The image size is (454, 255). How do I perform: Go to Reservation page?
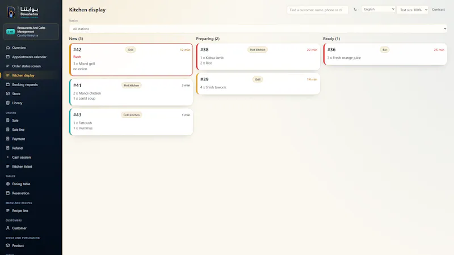click(x=31, y=193)
